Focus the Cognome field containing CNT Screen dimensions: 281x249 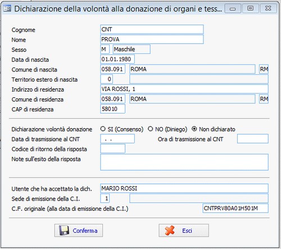[x=152, y=29]
